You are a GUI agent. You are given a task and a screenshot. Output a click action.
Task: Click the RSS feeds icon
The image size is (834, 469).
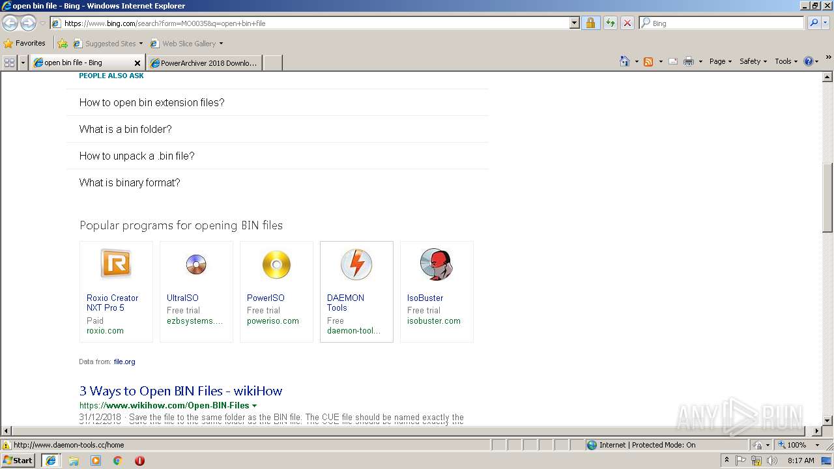pyautogui.click(x=648, y=61)
